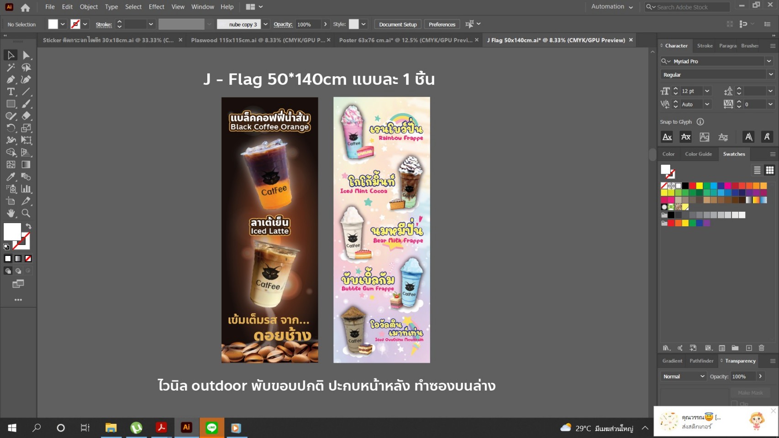779x438 pixels.
Task: Select the Magic Wand tool
Action: click(x=11, y=68)
